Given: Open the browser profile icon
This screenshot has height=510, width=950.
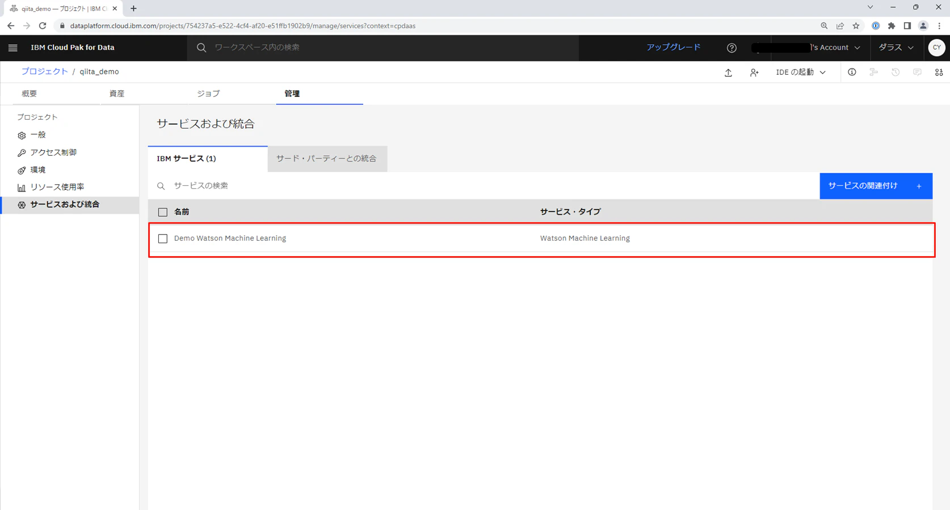Looking at the screenshot, I should (x=923, y=25).
